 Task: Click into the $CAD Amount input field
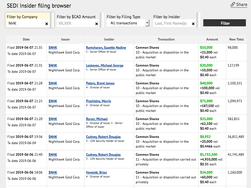(x=75, y=24)
